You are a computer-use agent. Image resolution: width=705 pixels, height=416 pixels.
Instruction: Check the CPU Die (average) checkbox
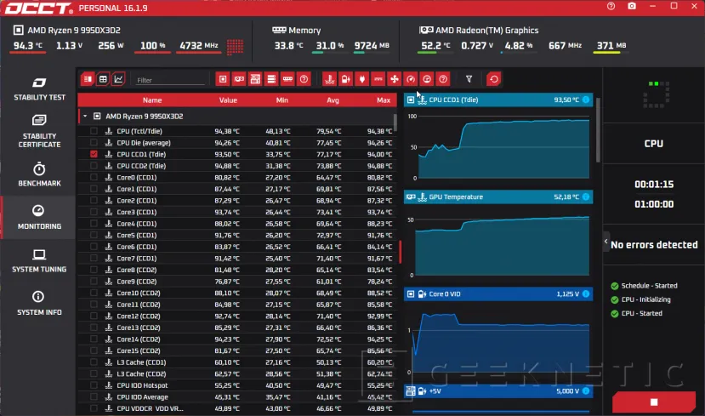(x=94, y=143)
